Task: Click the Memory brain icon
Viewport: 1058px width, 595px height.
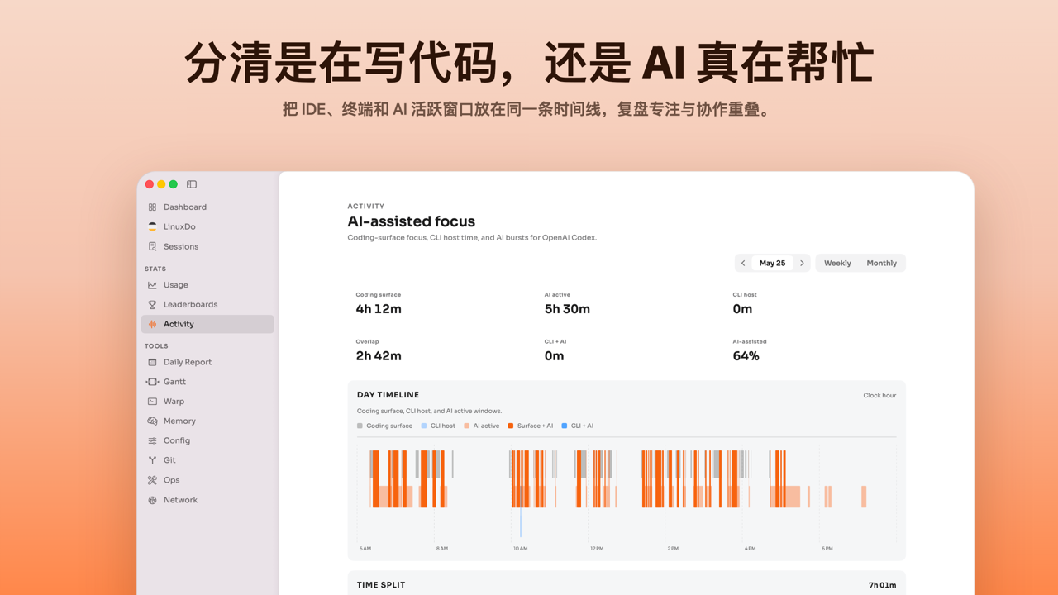Action: 152,421
